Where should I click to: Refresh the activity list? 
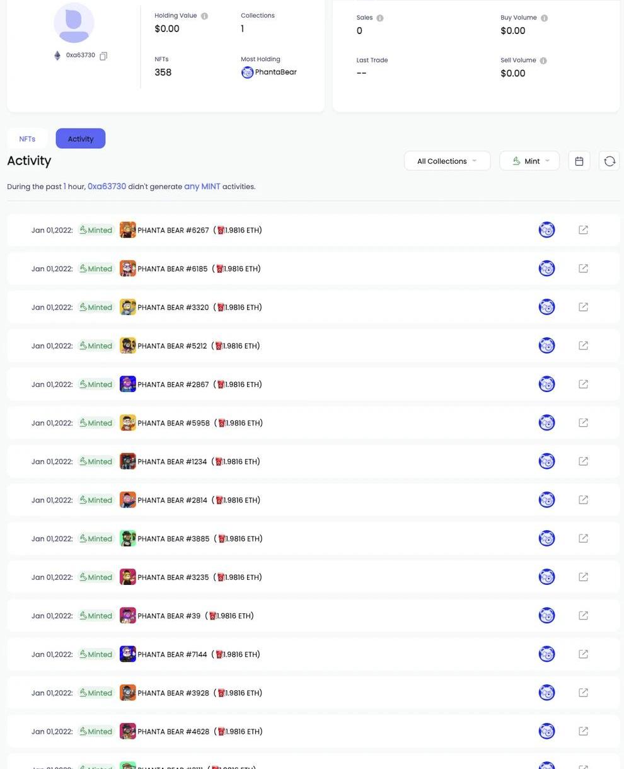click(x=609, y=161)
